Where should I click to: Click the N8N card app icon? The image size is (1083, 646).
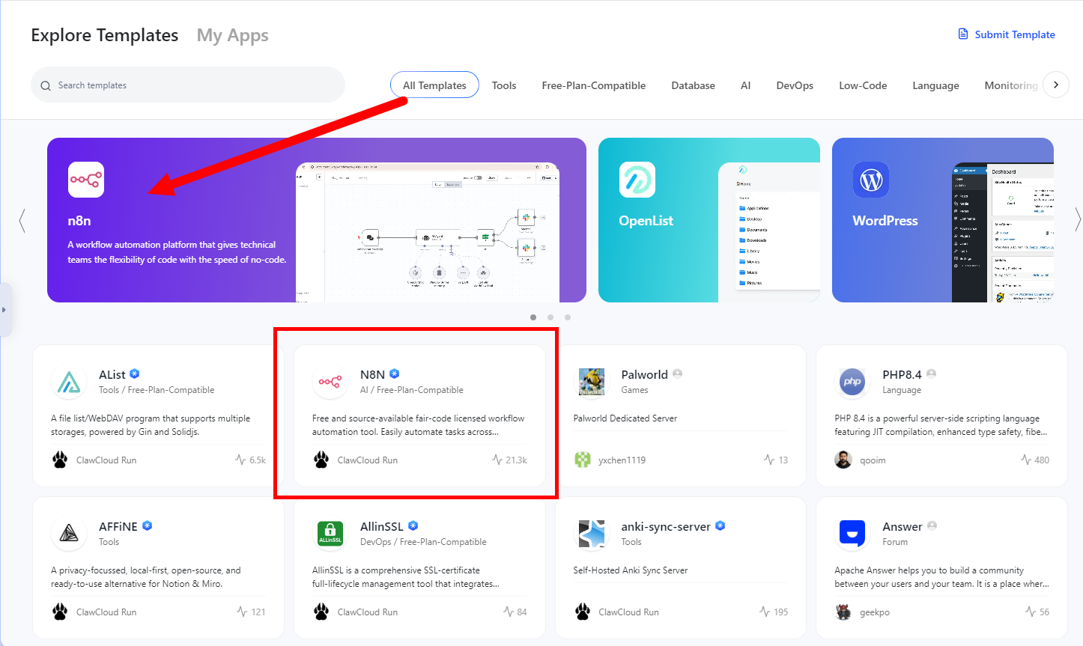click(330, 382)
